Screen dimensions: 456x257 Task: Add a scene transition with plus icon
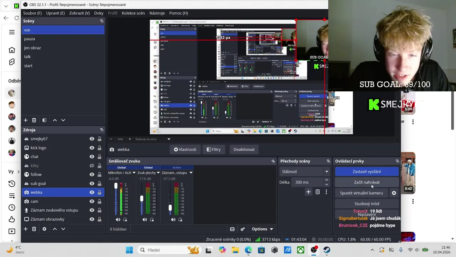pyautogui.click(x=309, y=192)
